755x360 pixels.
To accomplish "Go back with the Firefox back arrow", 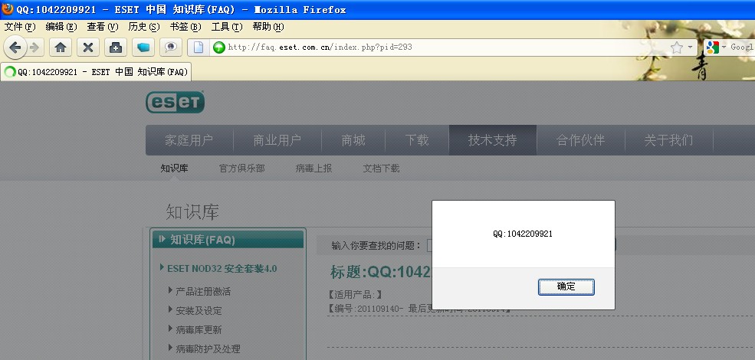I will click(x=15, y=47).
